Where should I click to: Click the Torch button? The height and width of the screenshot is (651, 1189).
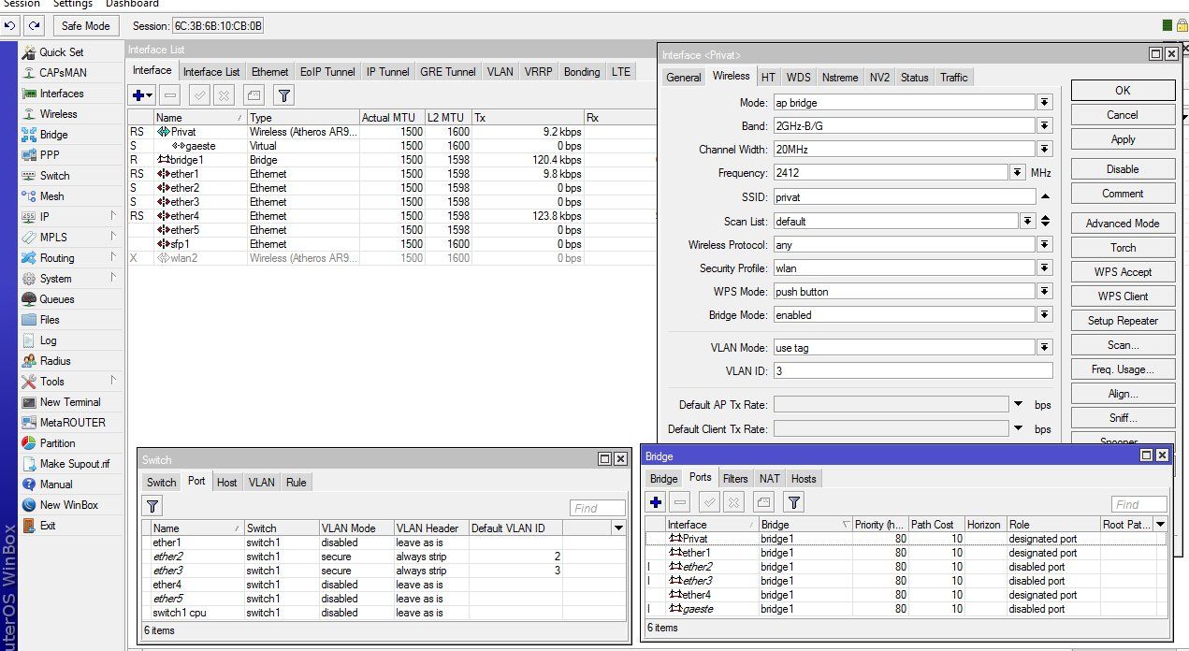[x=1123, y=248]
